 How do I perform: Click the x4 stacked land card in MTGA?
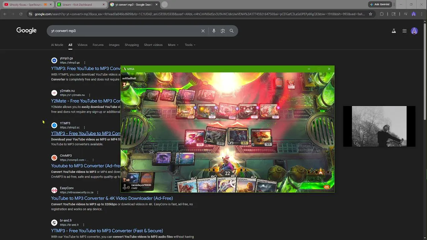tap(161, 158)
